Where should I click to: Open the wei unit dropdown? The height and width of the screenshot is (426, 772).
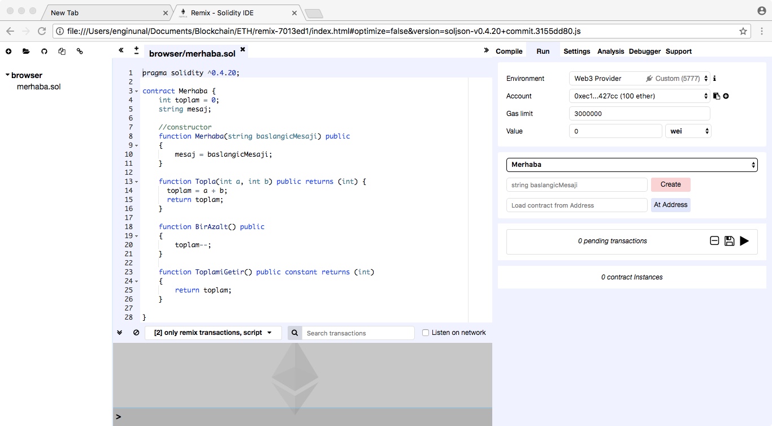(688, 131)
